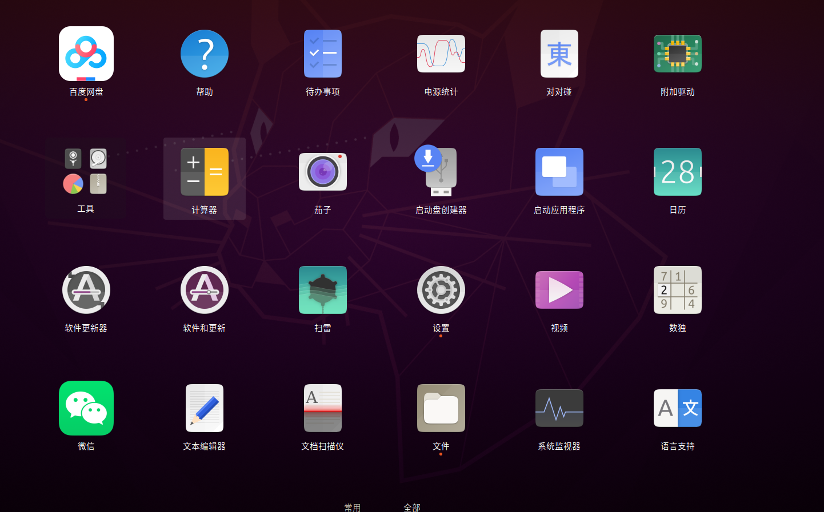Launch 启动盘创建器 startup disk creator
This screenshot has width=824, height=512.
point(437,171)
